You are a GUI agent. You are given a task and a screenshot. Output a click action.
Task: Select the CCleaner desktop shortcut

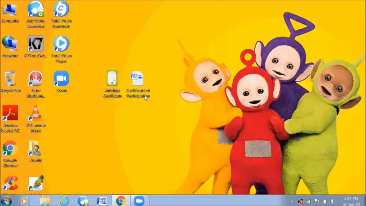click(10, 185)
